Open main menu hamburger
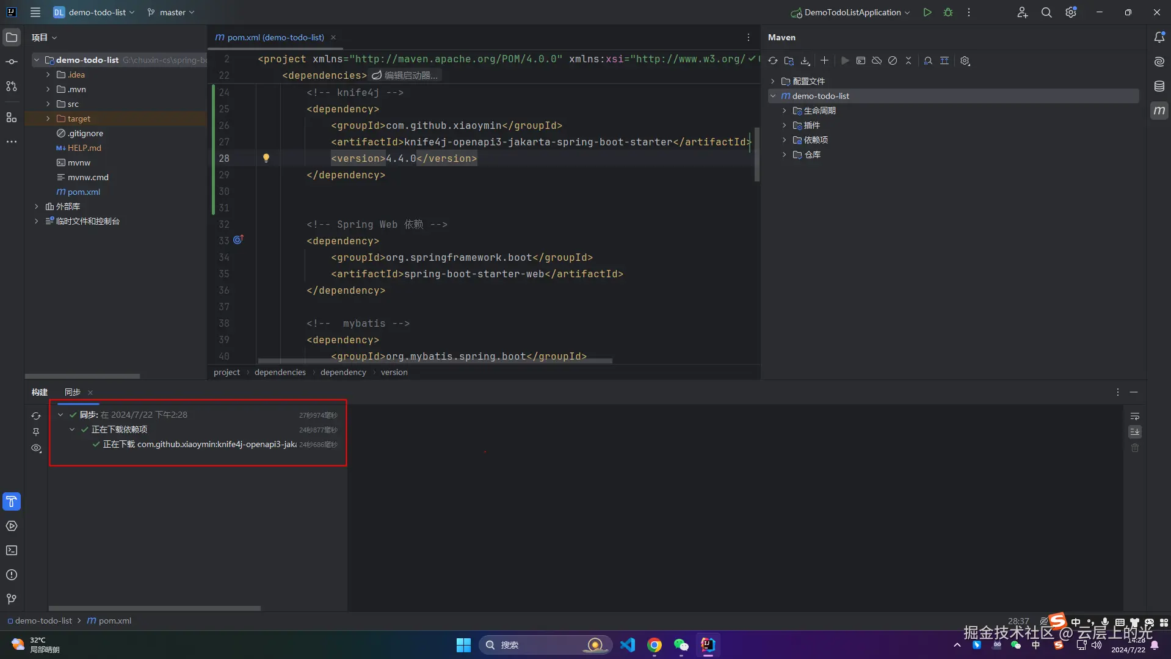Image resolution: width=1171 pixels, height=659 pixels. tap(35, 12)
